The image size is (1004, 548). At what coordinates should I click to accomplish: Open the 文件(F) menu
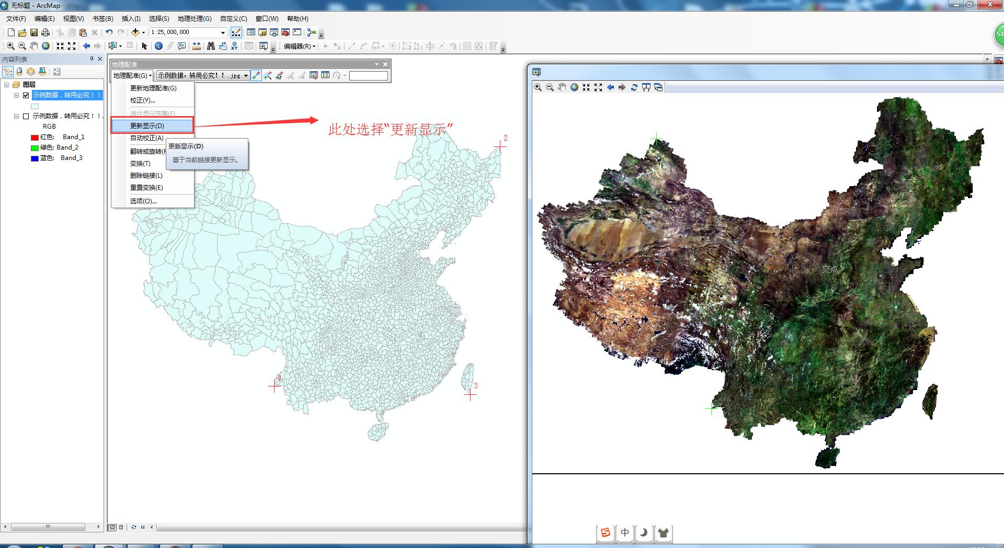16,18
